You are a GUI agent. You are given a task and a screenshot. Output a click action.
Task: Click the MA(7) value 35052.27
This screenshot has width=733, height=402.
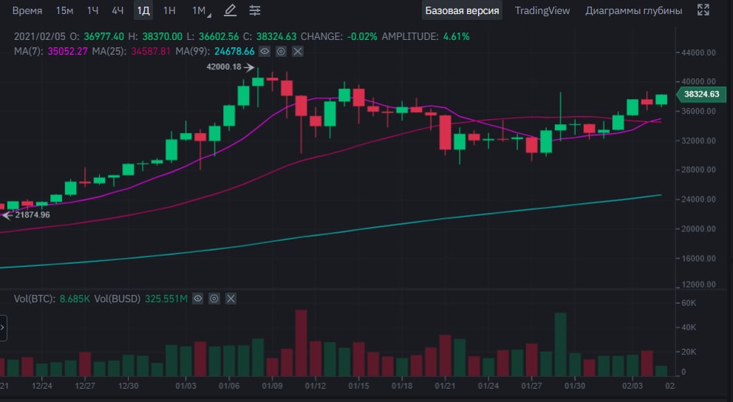67,52
